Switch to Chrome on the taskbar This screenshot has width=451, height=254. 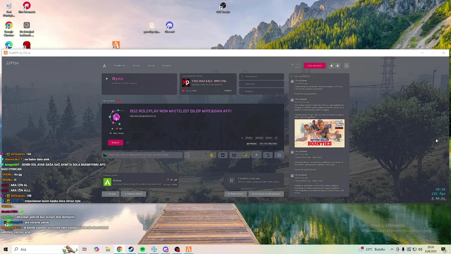pyautogui.click(x=119, y=249)
